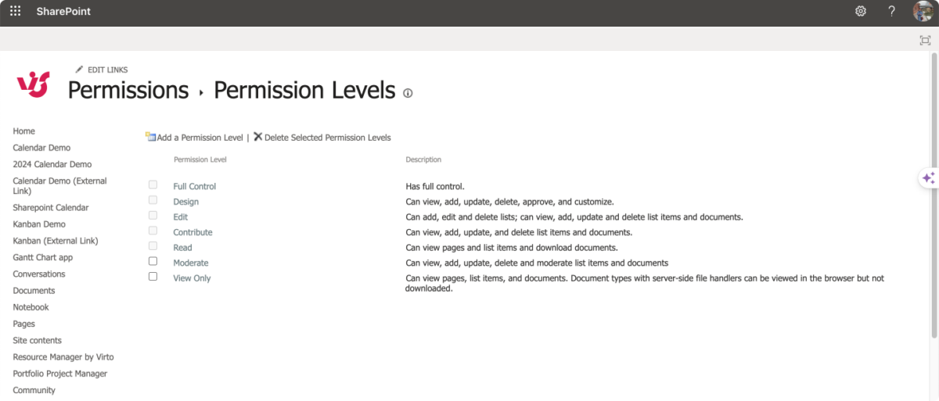
Task: Open the Design permission level
Action: (186, 202)
